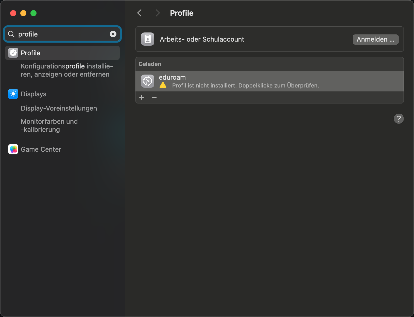Screen dimensions: 414x317
Task: Click the magnifying glass search icon
Action: pos(11,34)
